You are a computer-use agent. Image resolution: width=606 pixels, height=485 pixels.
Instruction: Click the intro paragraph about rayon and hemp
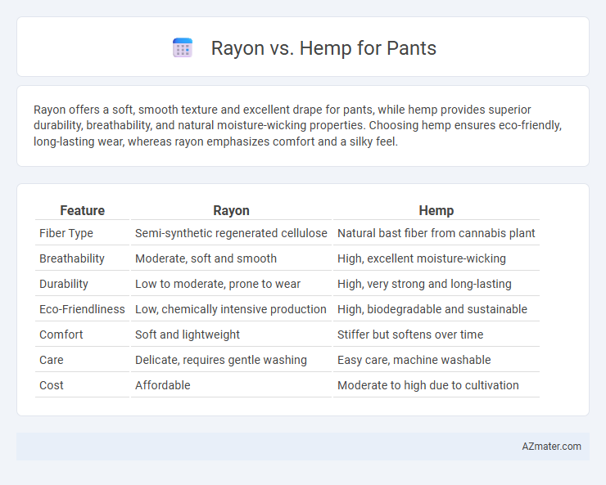(x=297, y=125)
